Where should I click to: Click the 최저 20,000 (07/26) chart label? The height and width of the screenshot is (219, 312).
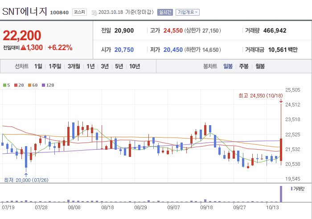[26, 180]
